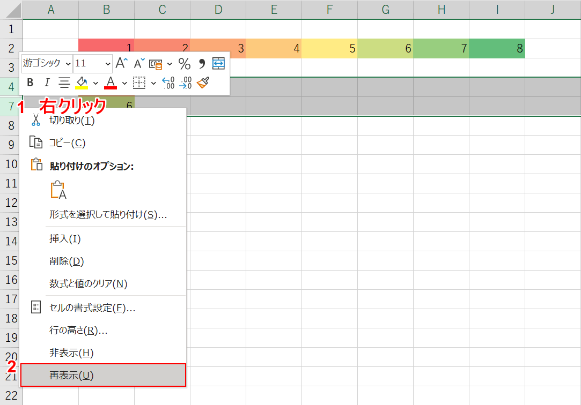The height and width of the screenshot is (405, 581).
Task: Apply accounting number format icon
Action: tap(156, 64)
